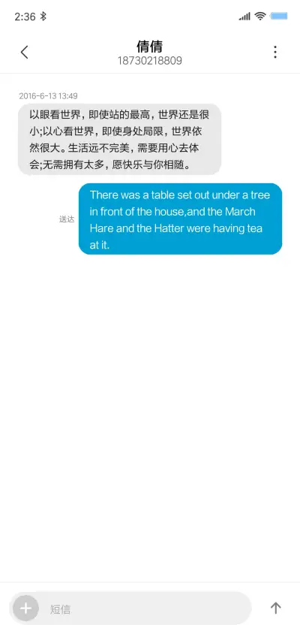This screenshot has width=300, height=634.
Task: Click the battery indicator icon
Action: (279, 17)
